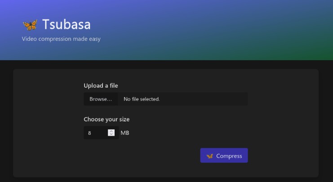
Task: Click the word Compress on the purple button
Action: (x=229, y=156)
